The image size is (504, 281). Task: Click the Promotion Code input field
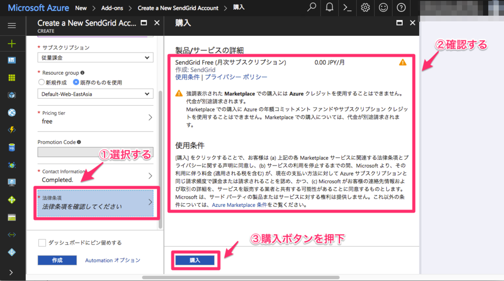tap(95, 152)
